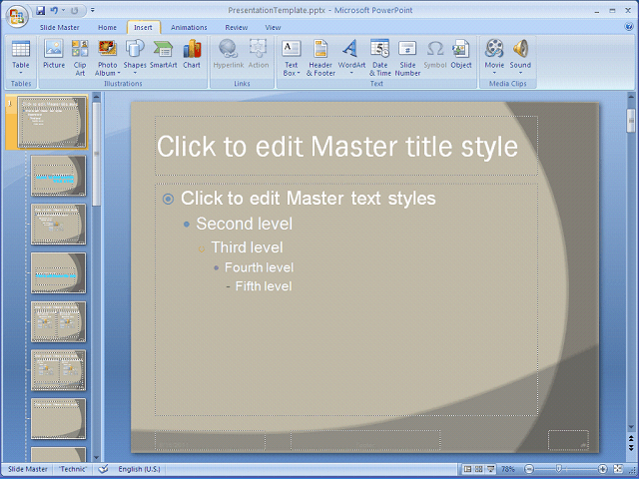Insert a SmartArt graphic
The height and width of the screenshot is (479, 639).
tap(164, 54)
